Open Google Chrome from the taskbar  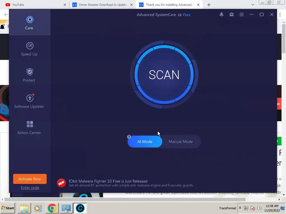point(52,208)
